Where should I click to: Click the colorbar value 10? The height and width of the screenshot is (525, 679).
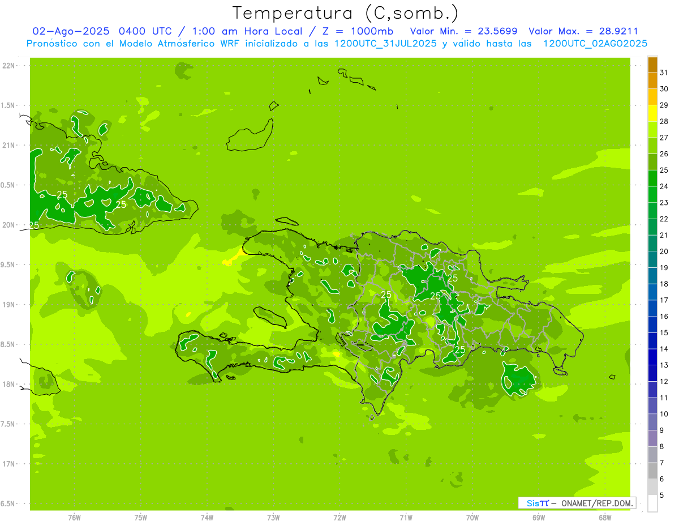click(x=664, y=414)
